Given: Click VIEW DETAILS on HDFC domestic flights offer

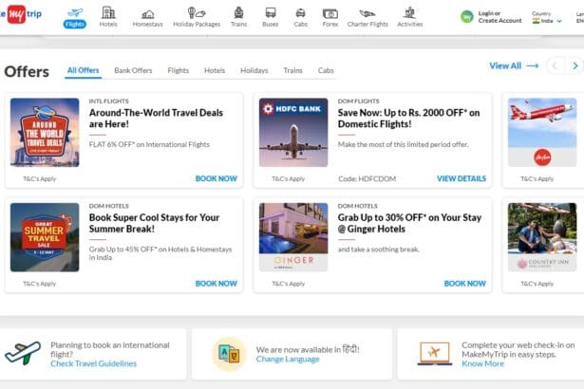Looking at the screenshot, I should 462,178.
